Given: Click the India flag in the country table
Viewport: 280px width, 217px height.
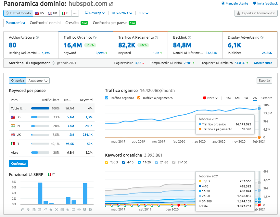Looking at the screenshot, I should tap(13, 126).
